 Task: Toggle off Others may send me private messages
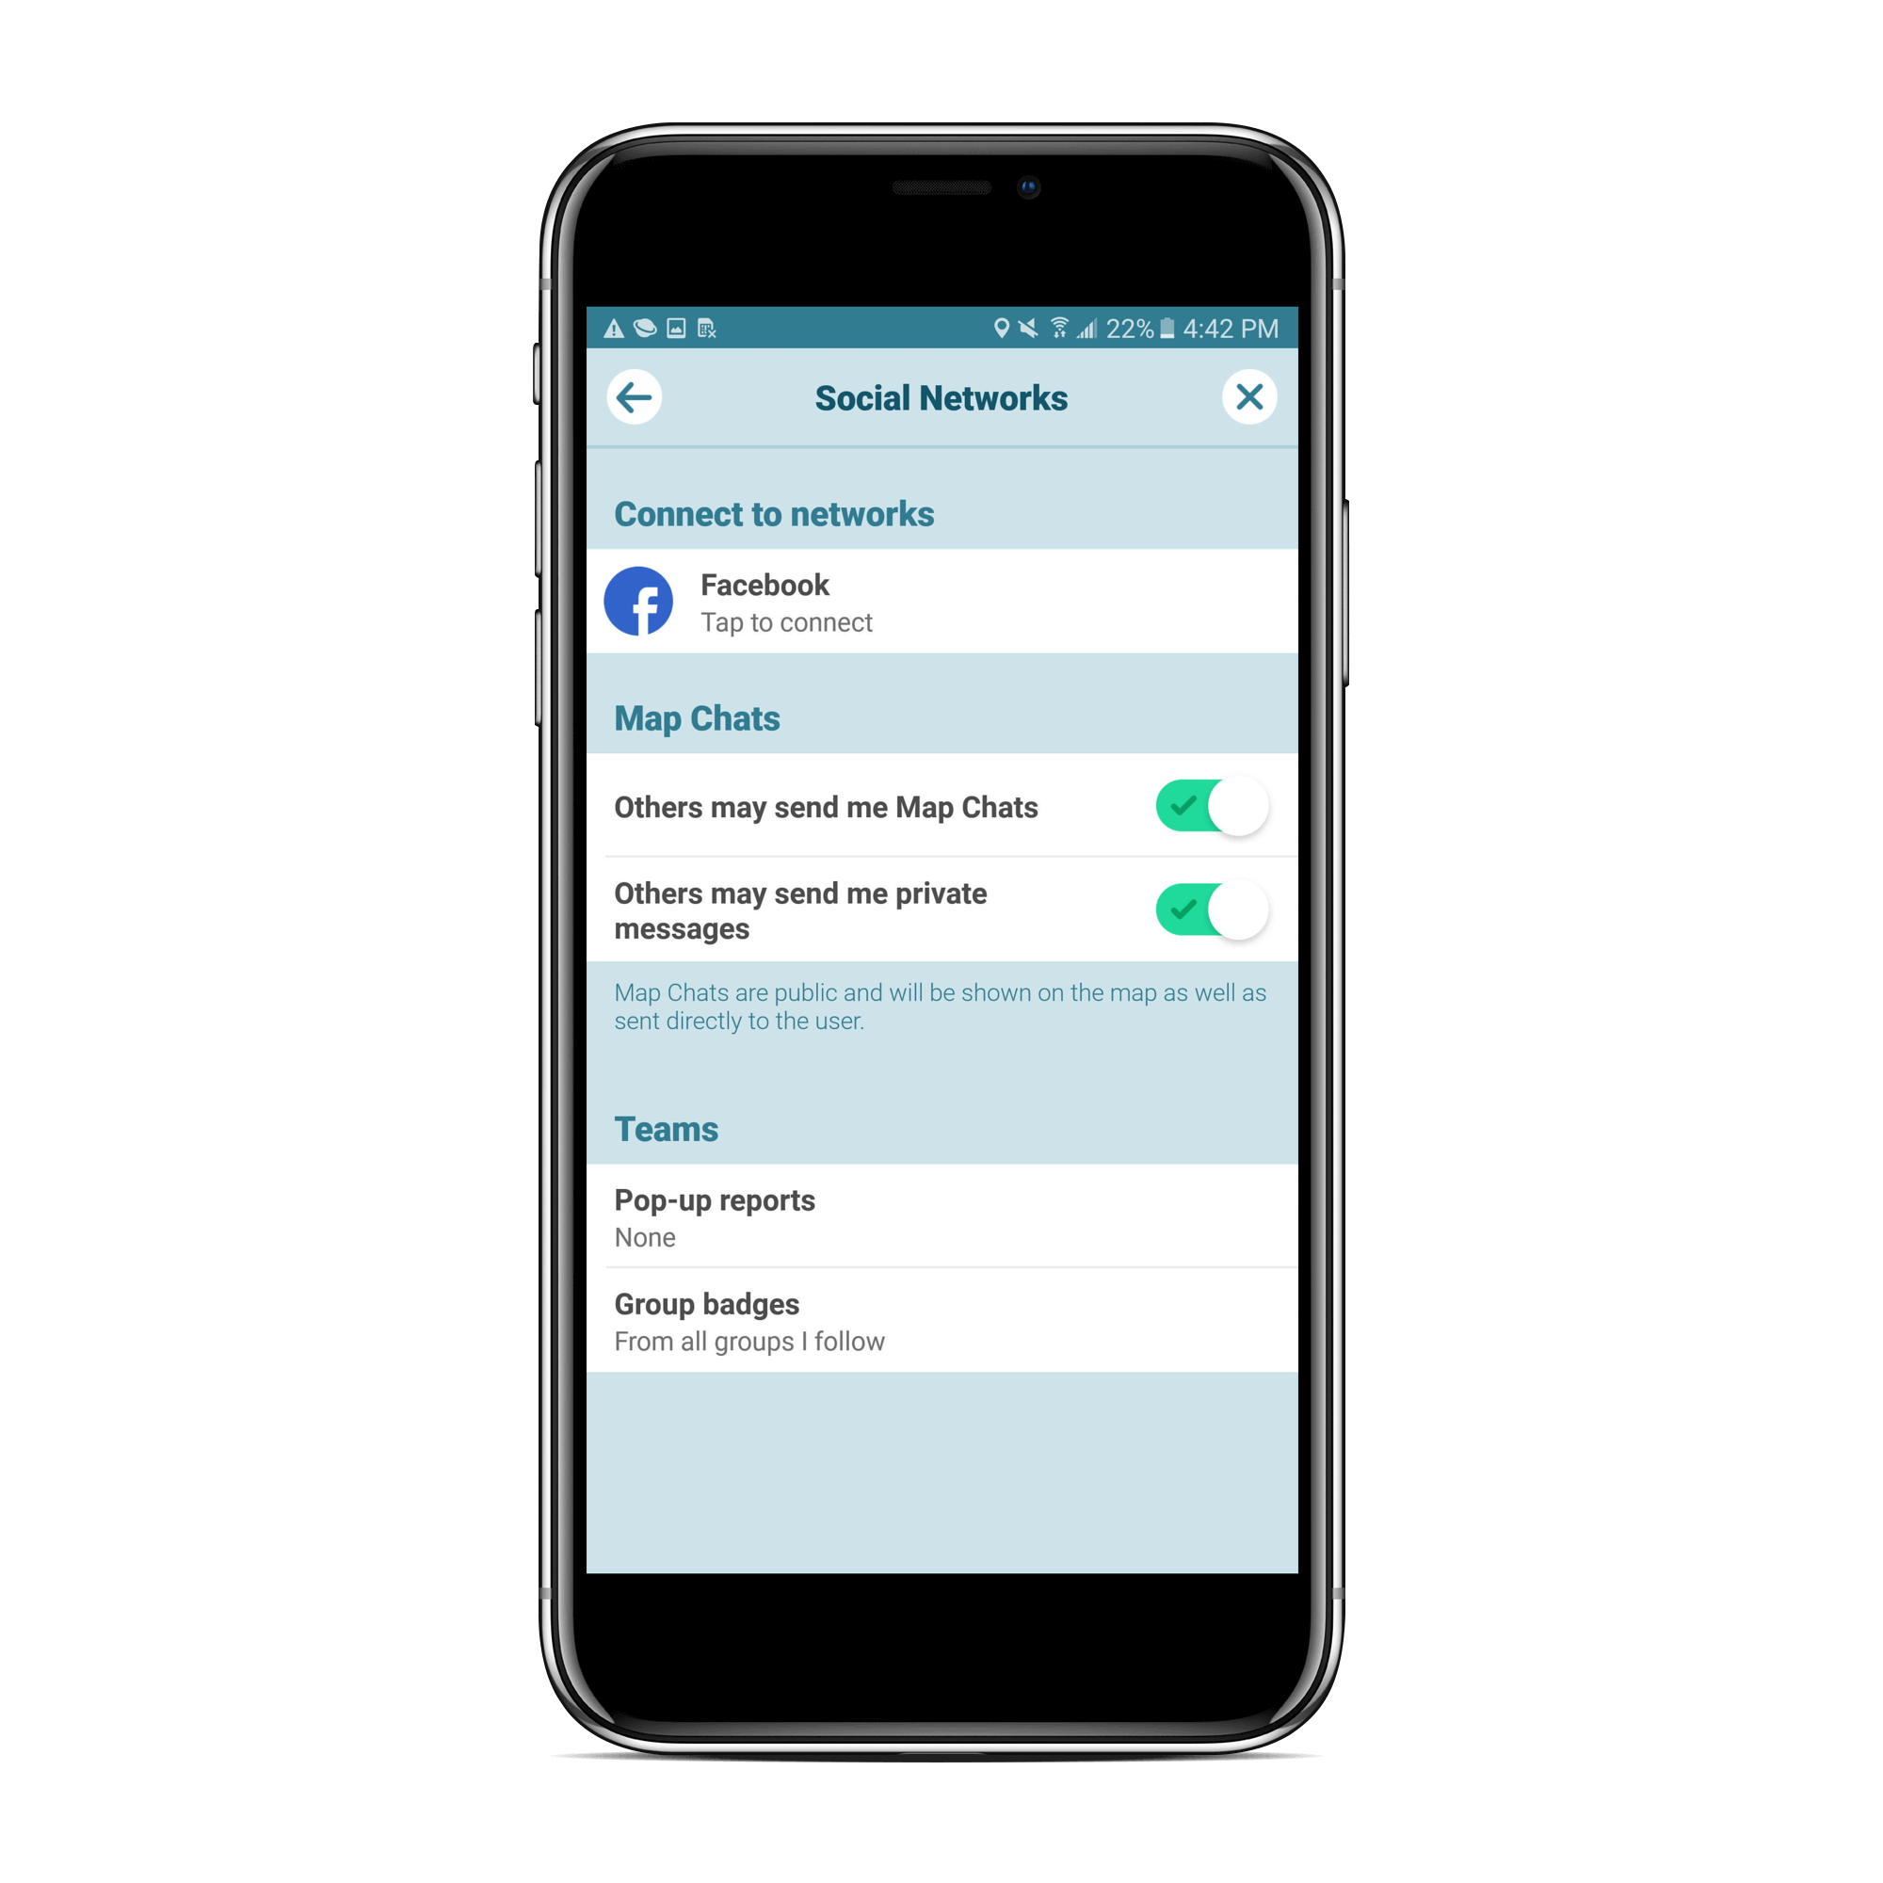coord(1207,909)
